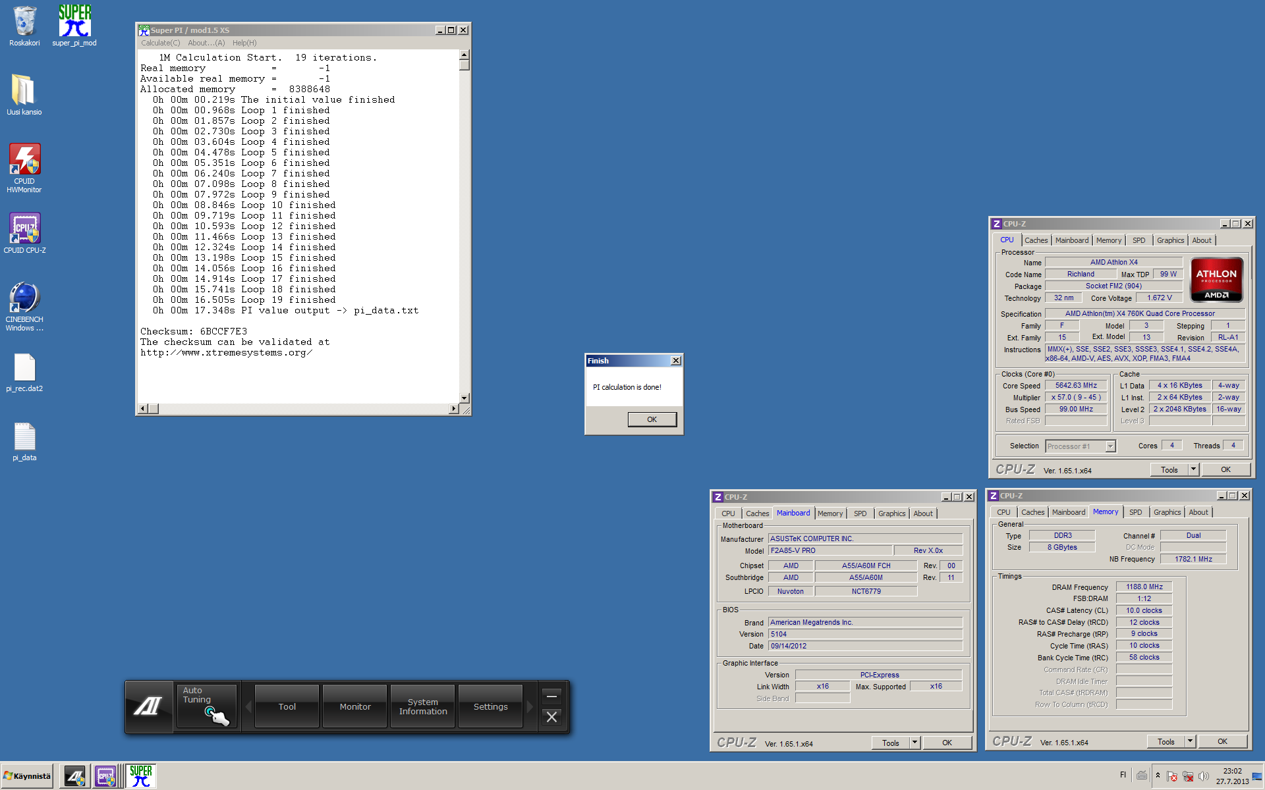Select the CPUID CPU-Z desktop shortcut
The width and height of the screenshot is (1265, 790).
click(24, 233)
